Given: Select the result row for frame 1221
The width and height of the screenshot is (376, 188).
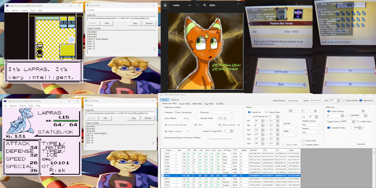Looking at the screenshot, I should pyautogui.click(x=230, y=153).
